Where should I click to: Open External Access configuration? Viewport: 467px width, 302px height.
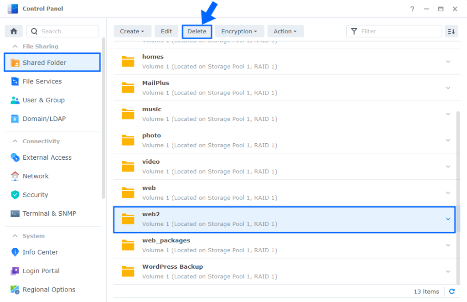point(47,157)
